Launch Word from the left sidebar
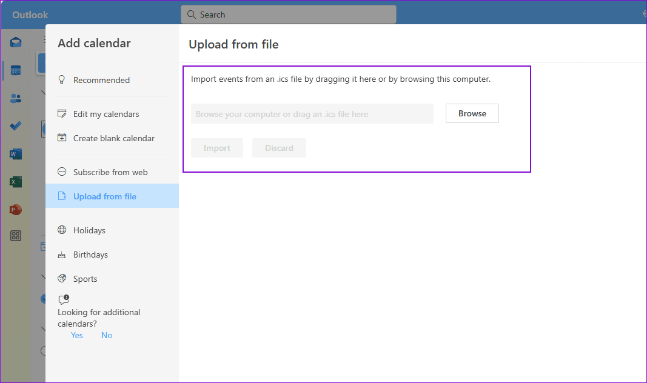The height and width of the screenshot is (383, 647). 15,153
